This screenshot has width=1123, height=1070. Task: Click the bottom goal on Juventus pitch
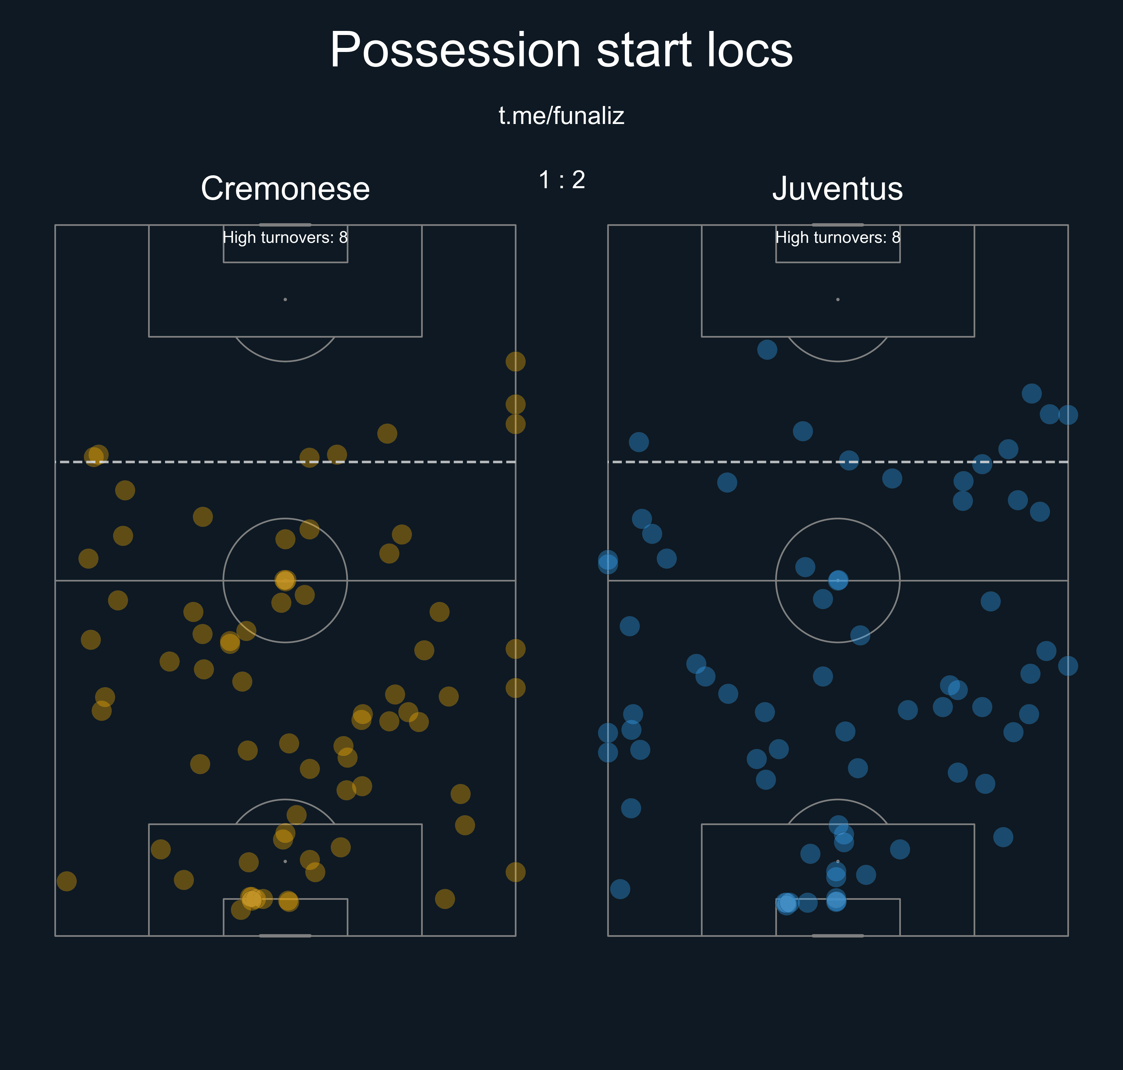(x=837, y=935)
